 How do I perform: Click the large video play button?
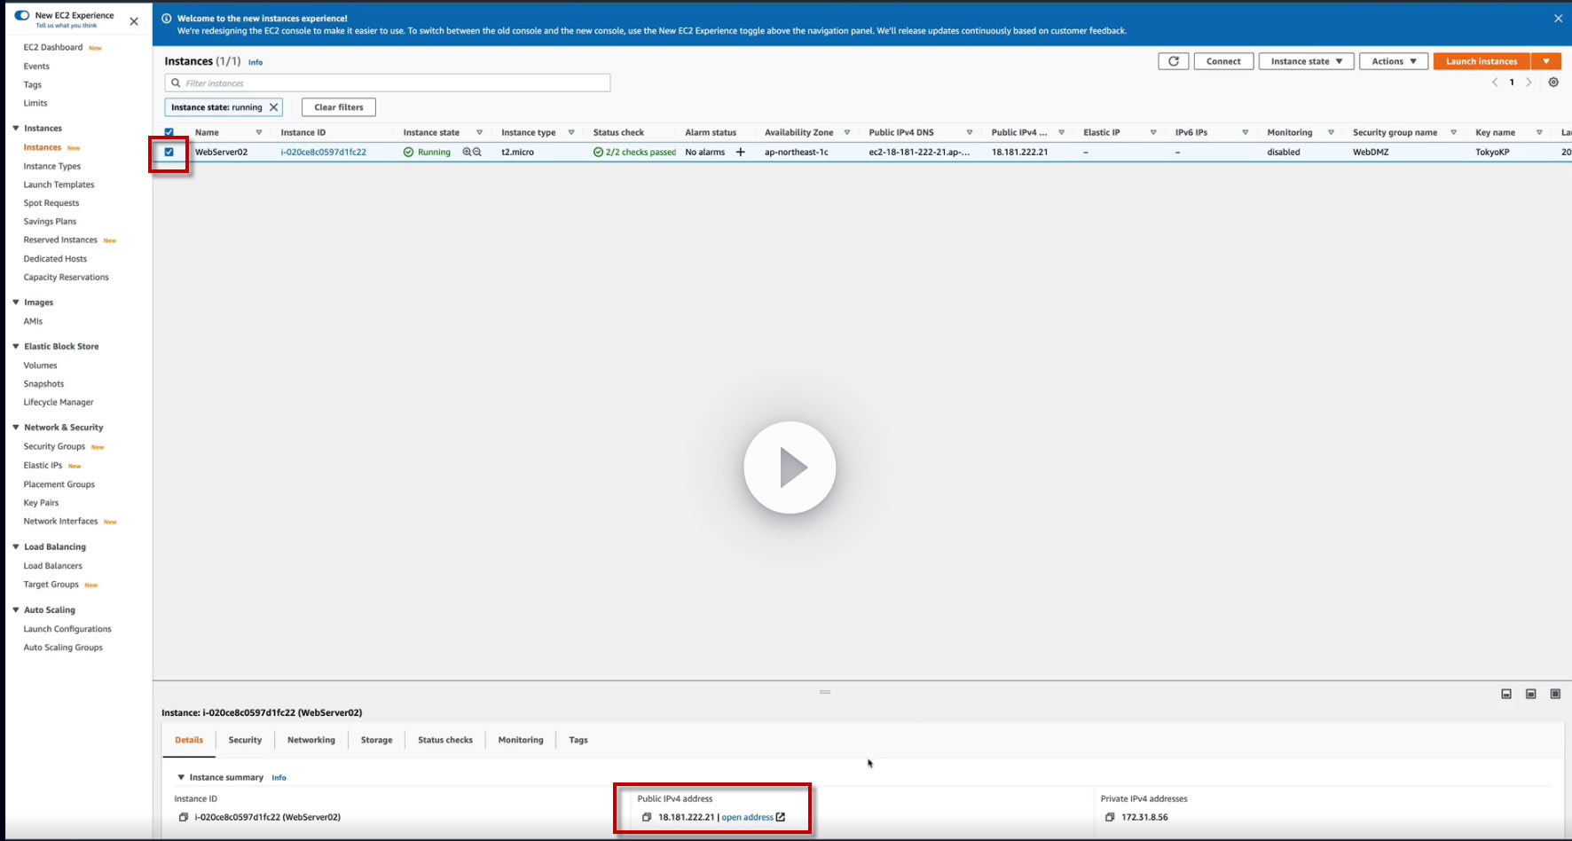click(790, 468)
